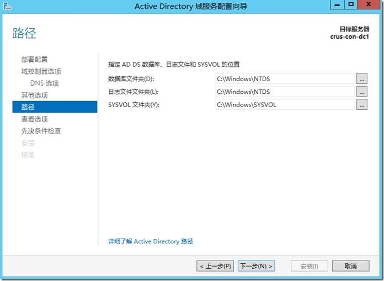The height and width of the screenshot is (281, 384).
Task: Click the 取消 cancel button
Action: coord(351,266)
